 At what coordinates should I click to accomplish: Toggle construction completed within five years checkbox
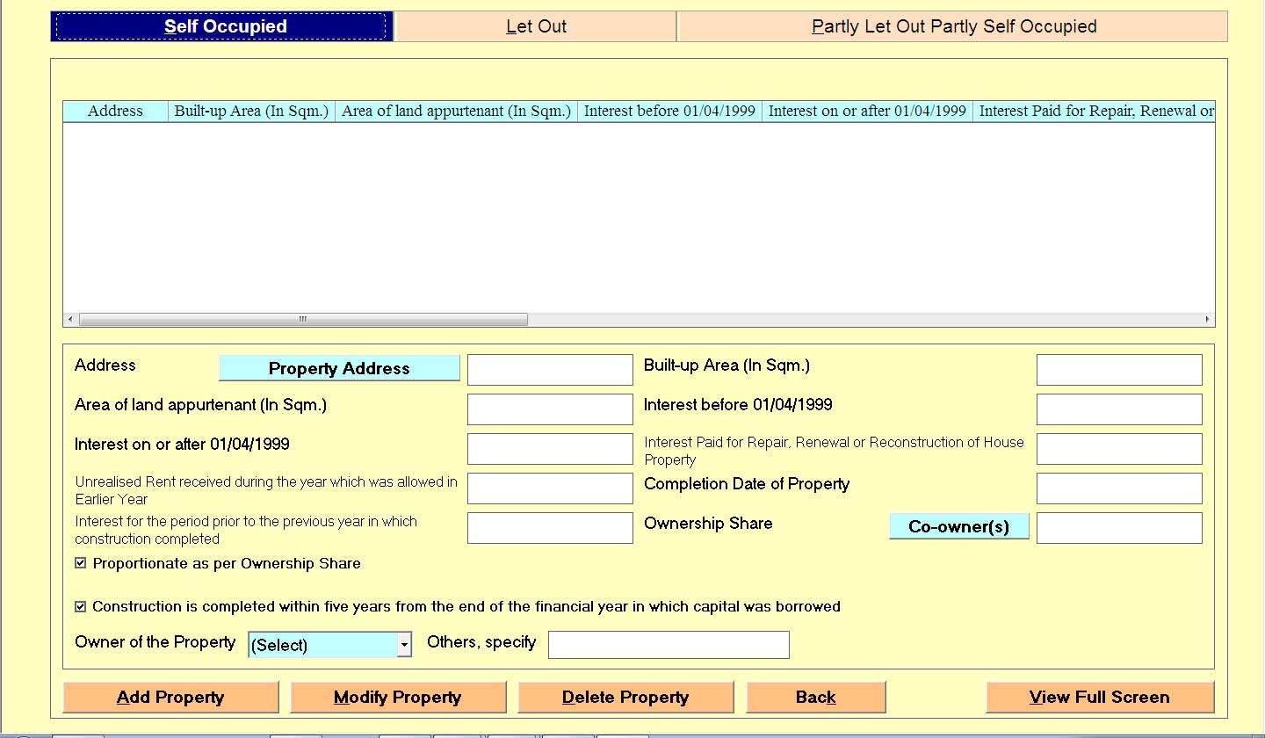click(x=81, y=606)
